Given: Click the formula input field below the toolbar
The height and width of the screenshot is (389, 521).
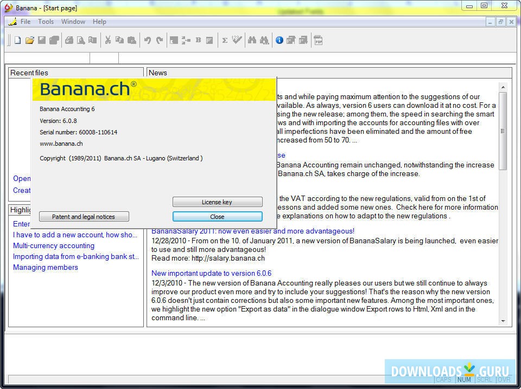Looking at the screenshot, I should [316, 58].
